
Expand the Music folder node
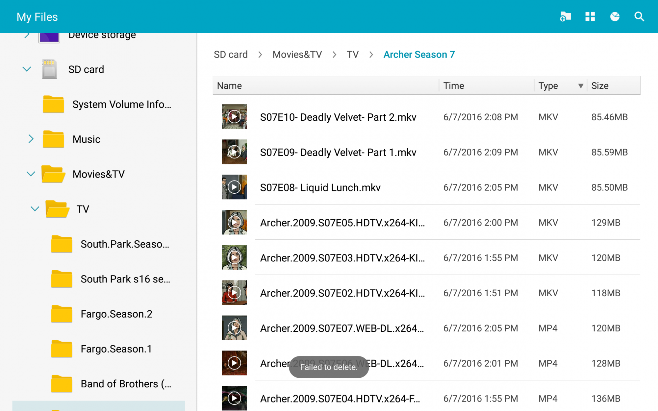click(31, 139)
